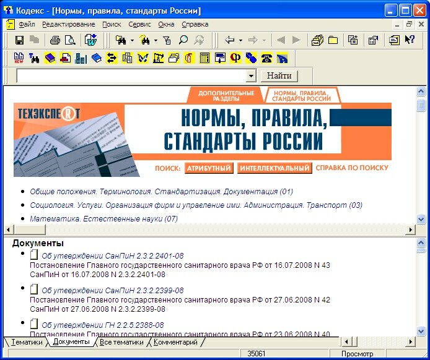This screenshot has width=430, height=360.
Task: Open the NEW documents icon
Action: coord(19,58)
